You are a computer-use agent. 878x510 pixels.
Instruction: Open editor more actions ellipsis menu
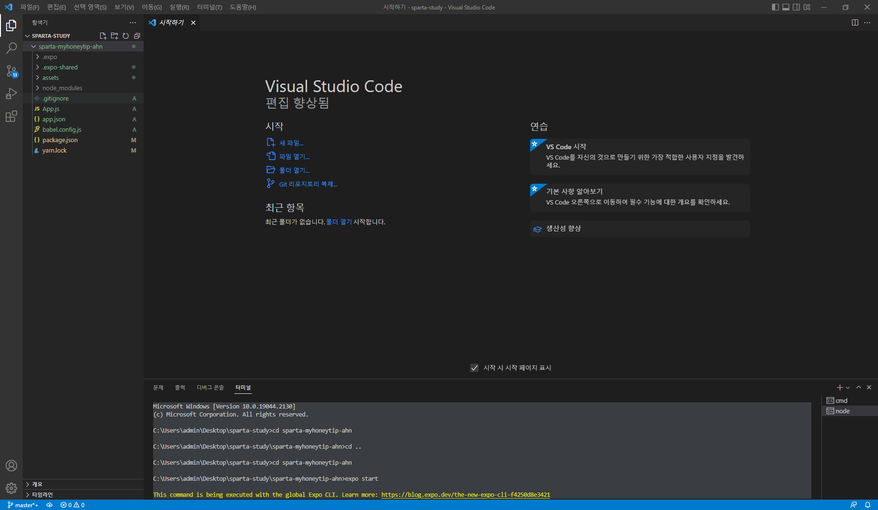[x=867, y=23]
